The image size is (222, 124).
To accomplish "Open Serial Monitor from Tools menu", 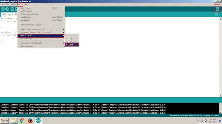I will (41, 17).
